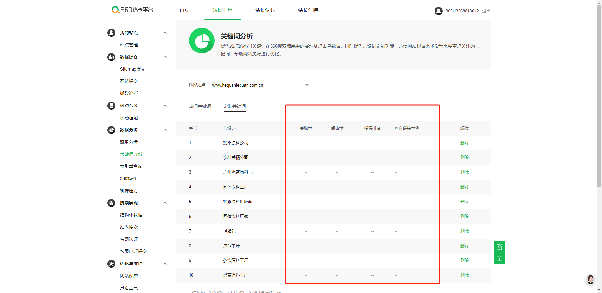Click the customer service avatar icon
Screen dimensions: 602x293
coord(590,279)
